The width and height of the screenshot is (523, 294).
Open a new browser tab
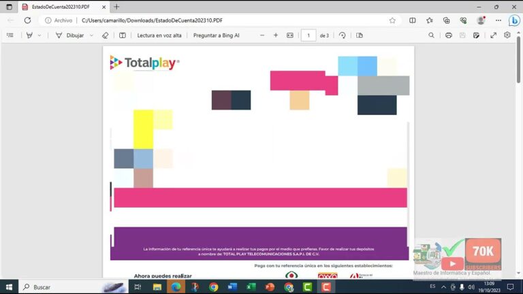(x=116, y=7)
